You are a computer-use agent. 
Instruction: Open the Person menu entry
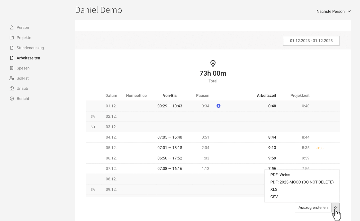(23, 27)
